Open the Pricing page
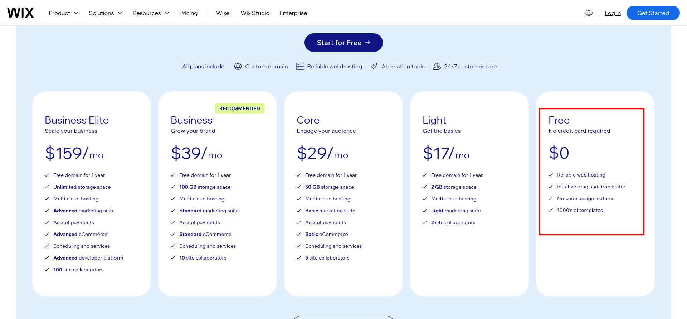 188,13
